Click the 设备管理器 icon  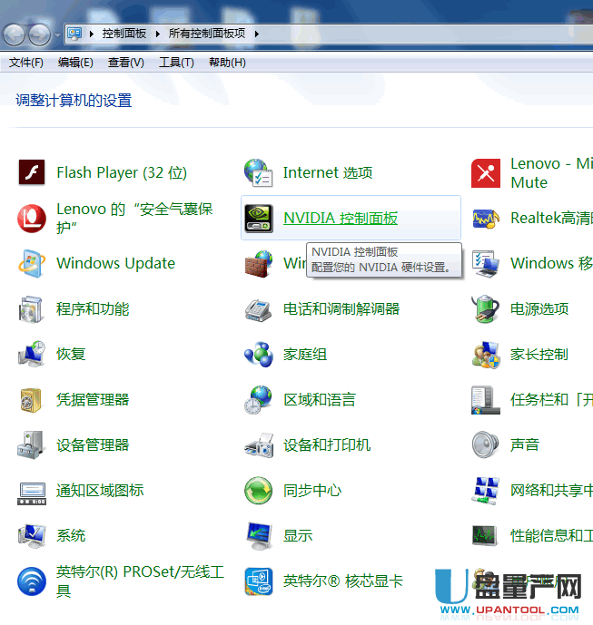[32, 445]
